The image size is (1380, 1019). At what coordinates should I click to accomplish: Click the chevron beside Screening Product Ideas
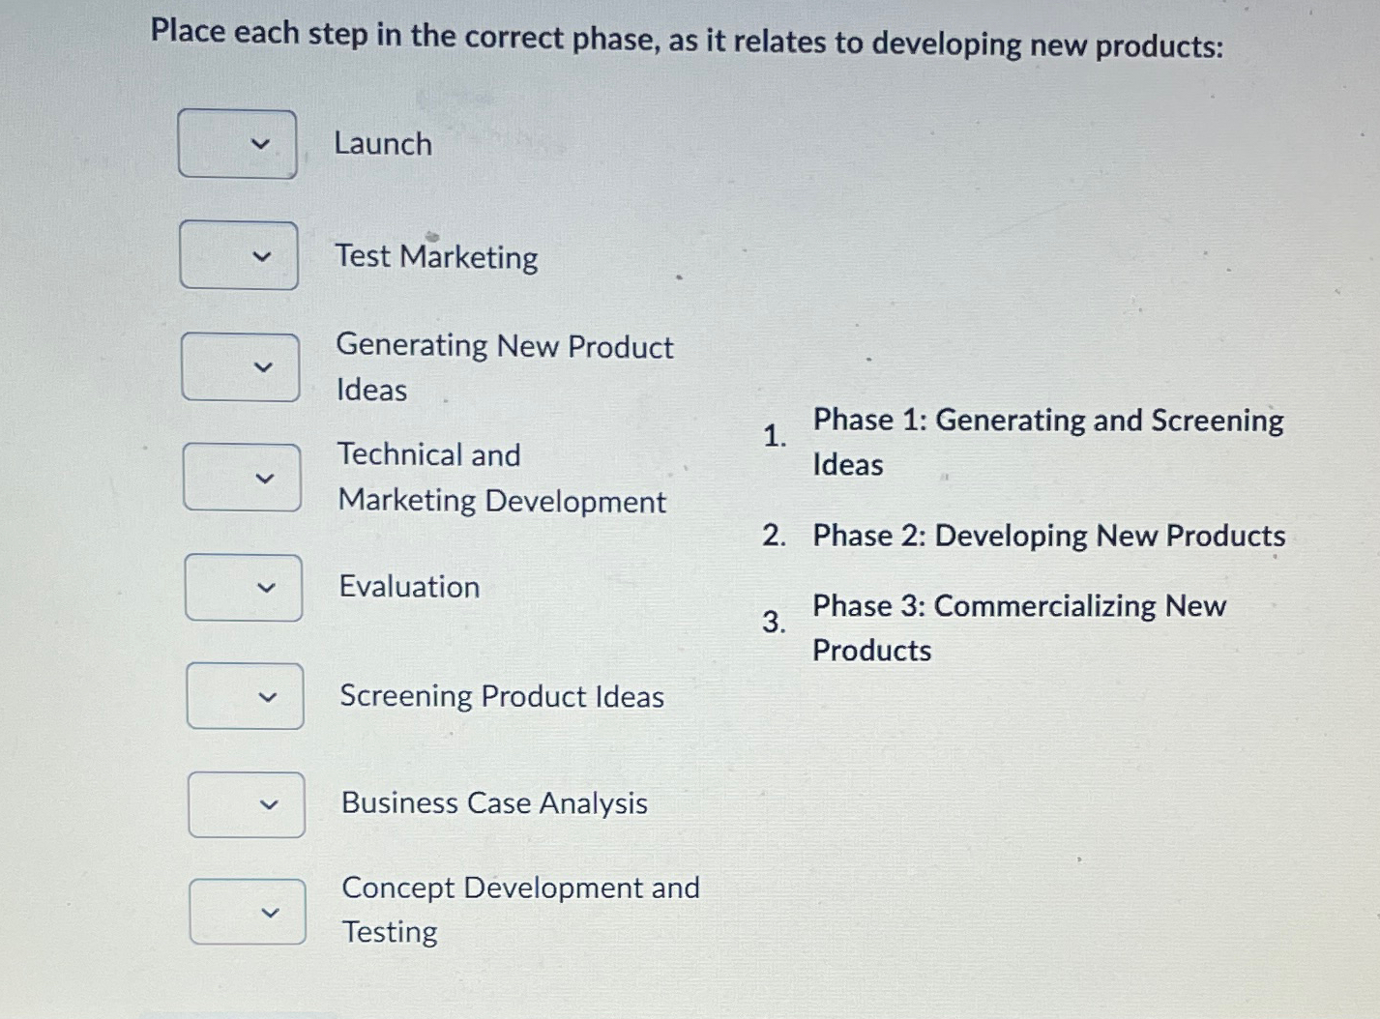point(268,696)
